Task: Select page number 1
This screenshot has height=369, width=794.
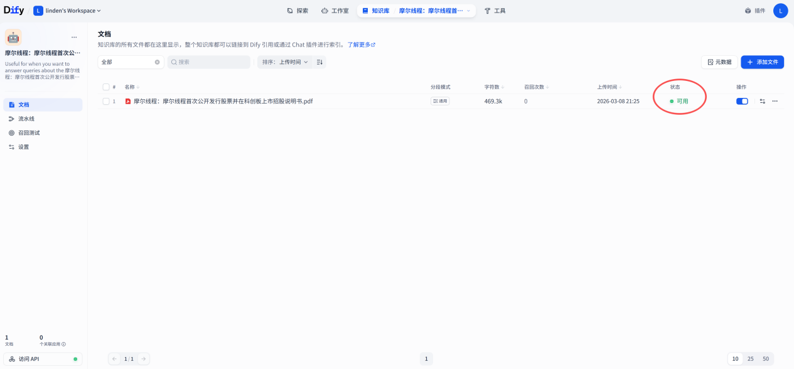Action: pos(426,359)
